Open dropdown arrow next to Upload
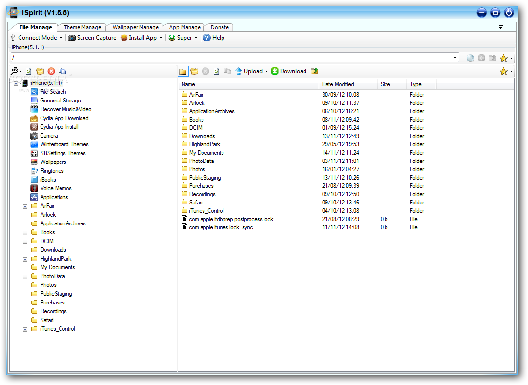Image resolution: width=528 pixels, height=385 pixels. (x=266, y=71)
